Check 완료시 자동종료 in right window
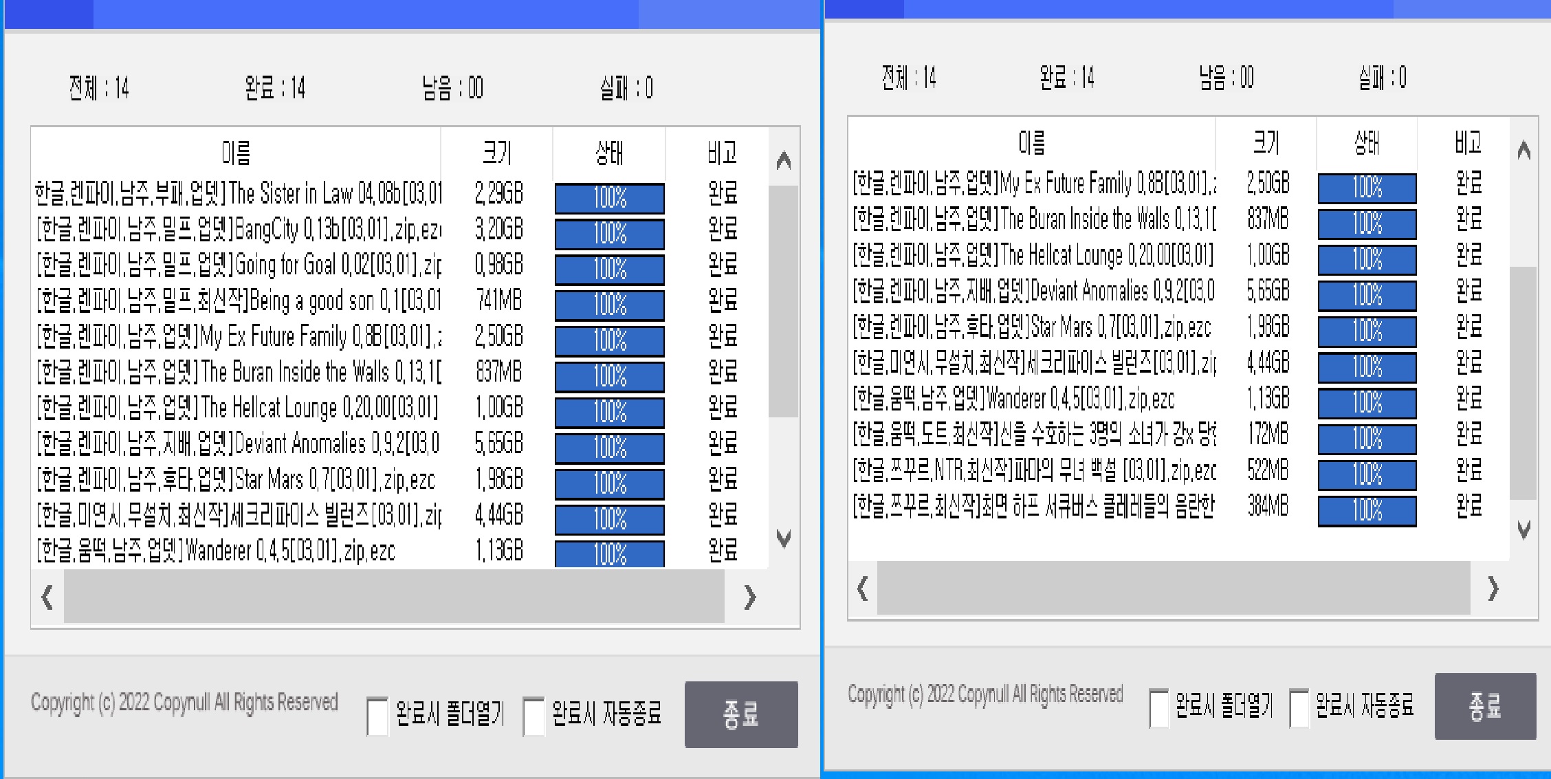The height and width of the screenshot is (779, 1551). (1299, 707)
